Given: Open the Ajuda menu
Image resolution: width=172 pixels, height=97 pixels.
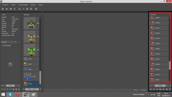Looking at the screenshot, I should (40, 5).
